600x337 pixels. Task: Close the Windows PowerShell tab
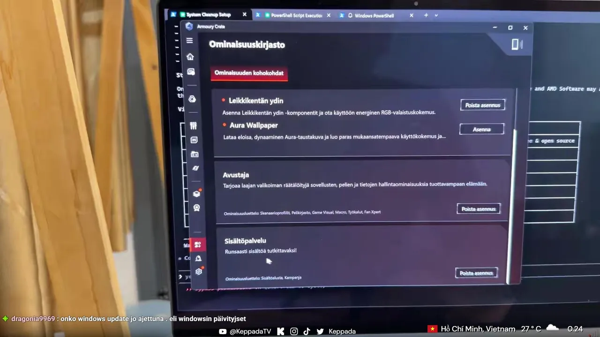tap(412, 15)
